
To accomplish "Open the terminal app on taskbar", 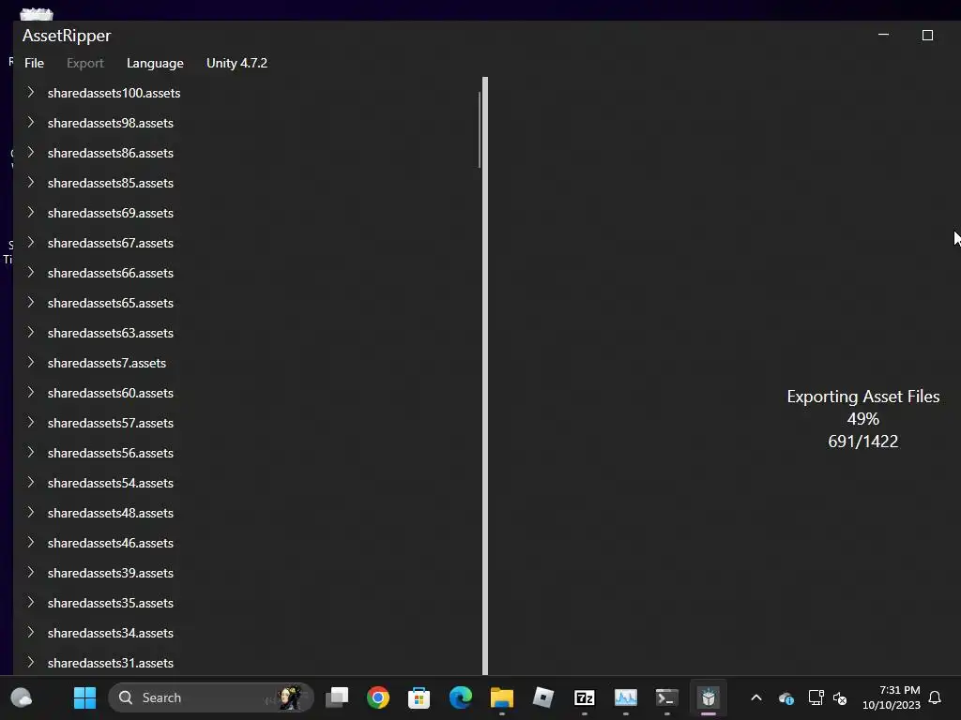I will (x=667, y=697).
